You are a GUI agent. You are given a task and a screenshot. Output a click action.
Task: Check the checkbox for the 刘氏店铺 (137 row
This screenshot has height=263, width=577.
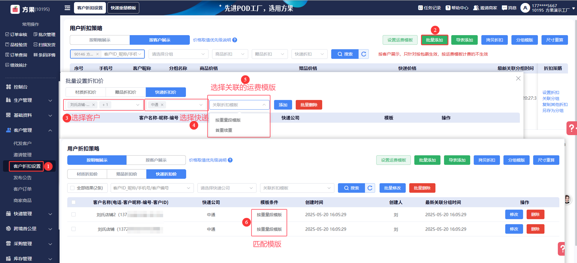click(73, 229)
